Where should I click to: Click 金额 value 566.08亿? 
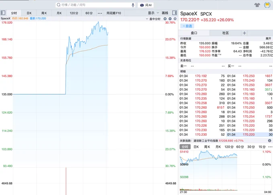tap(266, 47)
